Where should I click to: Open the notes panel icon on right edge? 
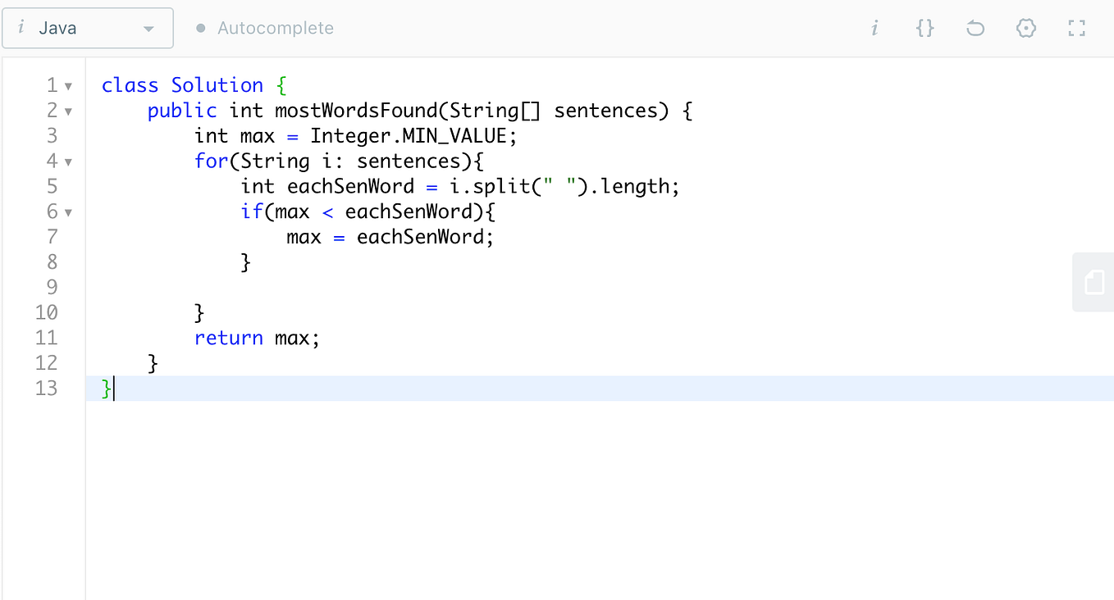click(x=1093, y=282)
